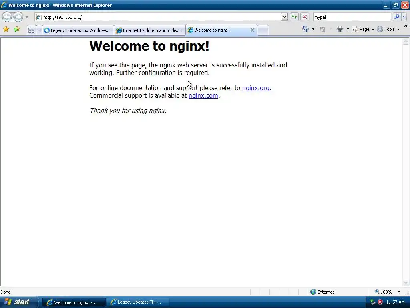
Task: Switch to Legacy Update taskbar button
Action: 138,302
